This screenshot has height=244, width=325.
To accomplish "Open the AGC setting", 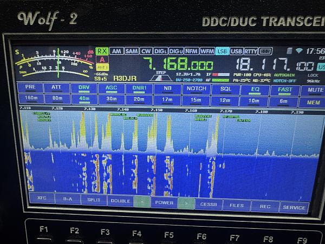I will [111, 89].
